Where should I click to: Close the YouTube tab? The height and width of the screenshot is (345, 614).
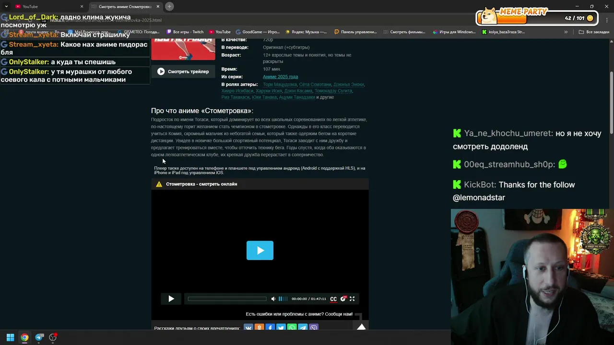[82, 6]
